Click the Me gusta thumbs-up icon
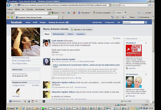Image resolution: width=161 pixels, height=110 pixels. [127, 96]
